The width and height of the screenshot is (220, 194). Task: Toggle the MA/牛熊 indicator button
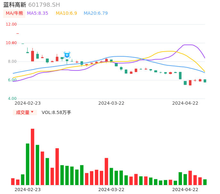(x=14, y=13)
